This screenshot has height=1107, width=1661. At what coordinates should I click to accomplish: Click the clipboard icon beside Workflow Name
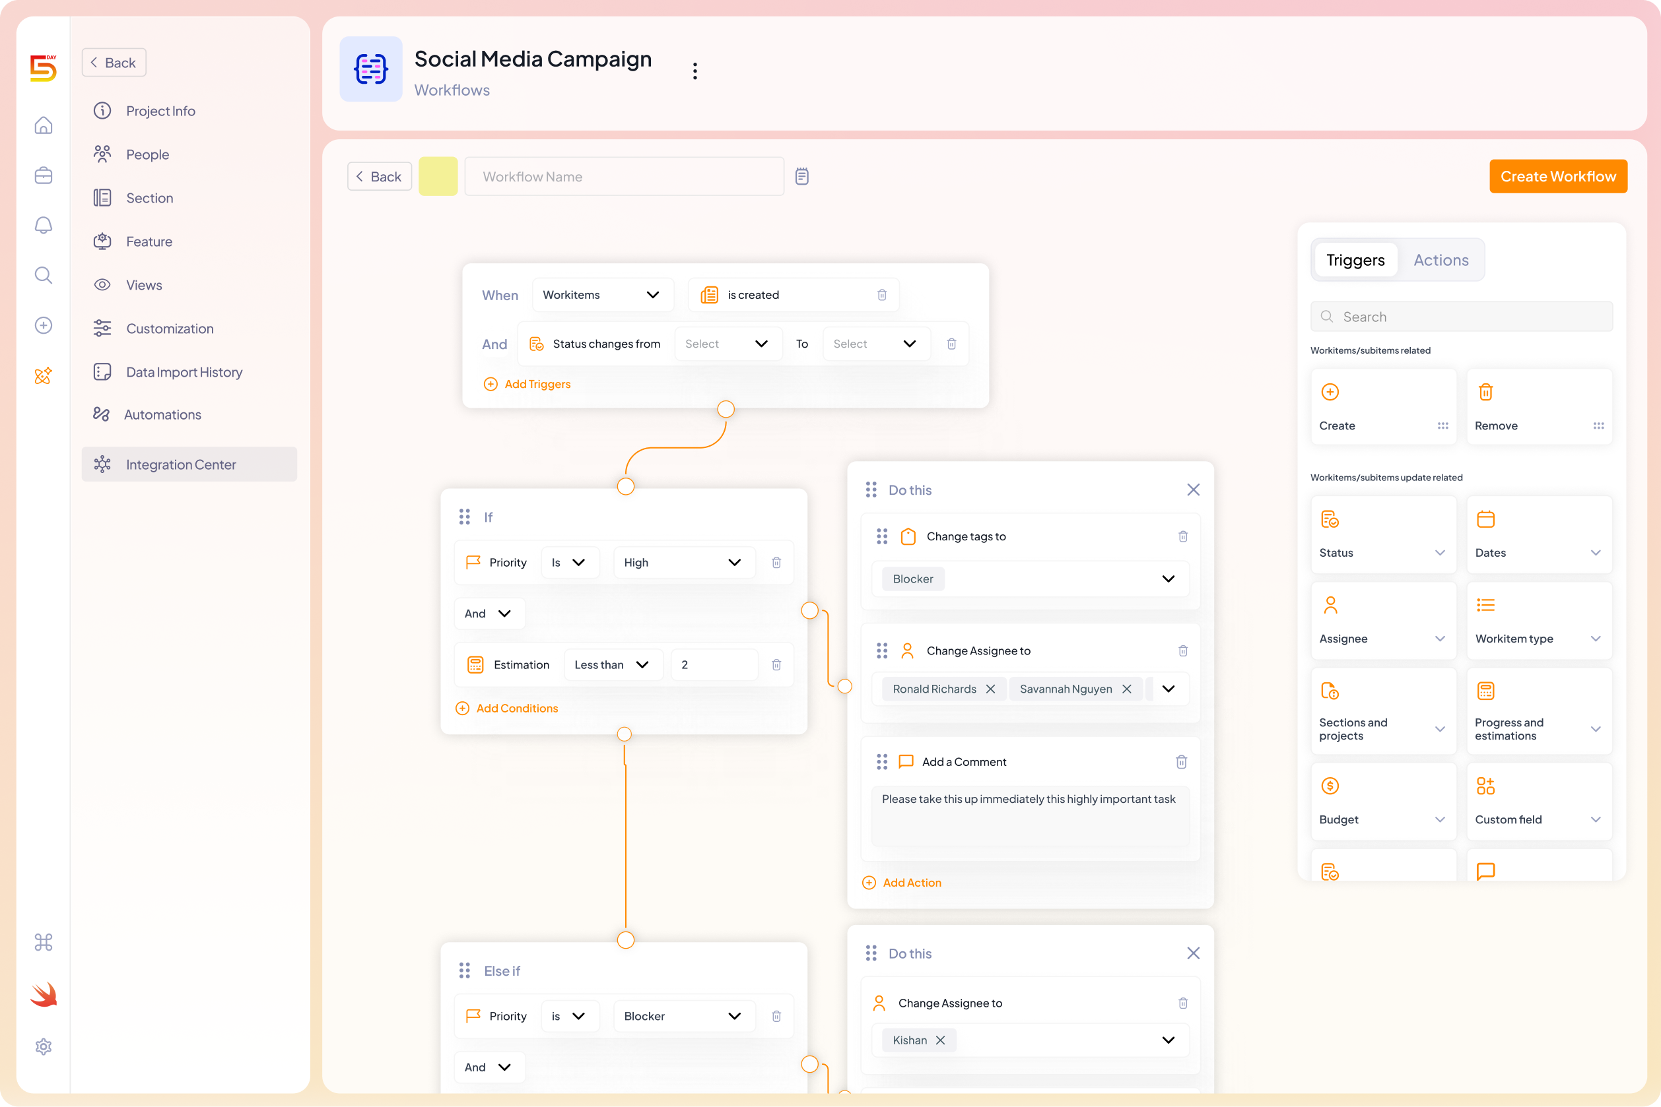(802, 175)
